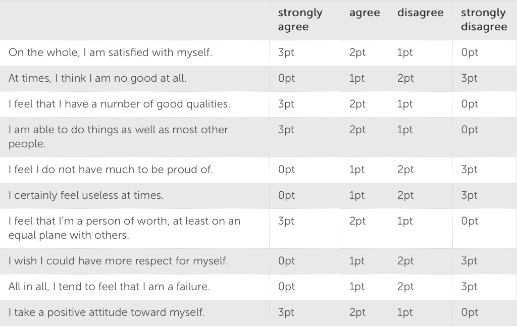Screen dimensions: 517x327
Task: Select 3pt for 'satisfied with myself' row
Action: [286, 52]
